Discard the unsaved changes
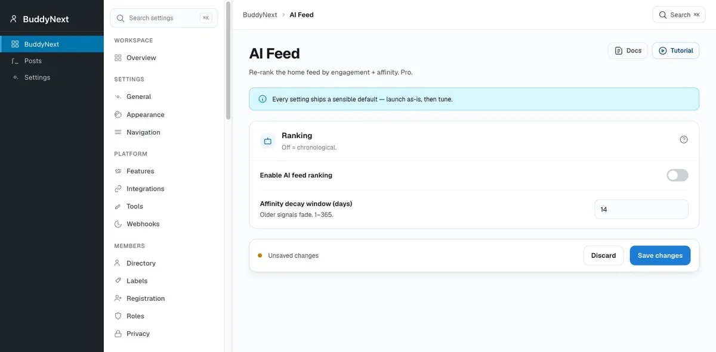 pyautogui.click(x=603, y=256)
